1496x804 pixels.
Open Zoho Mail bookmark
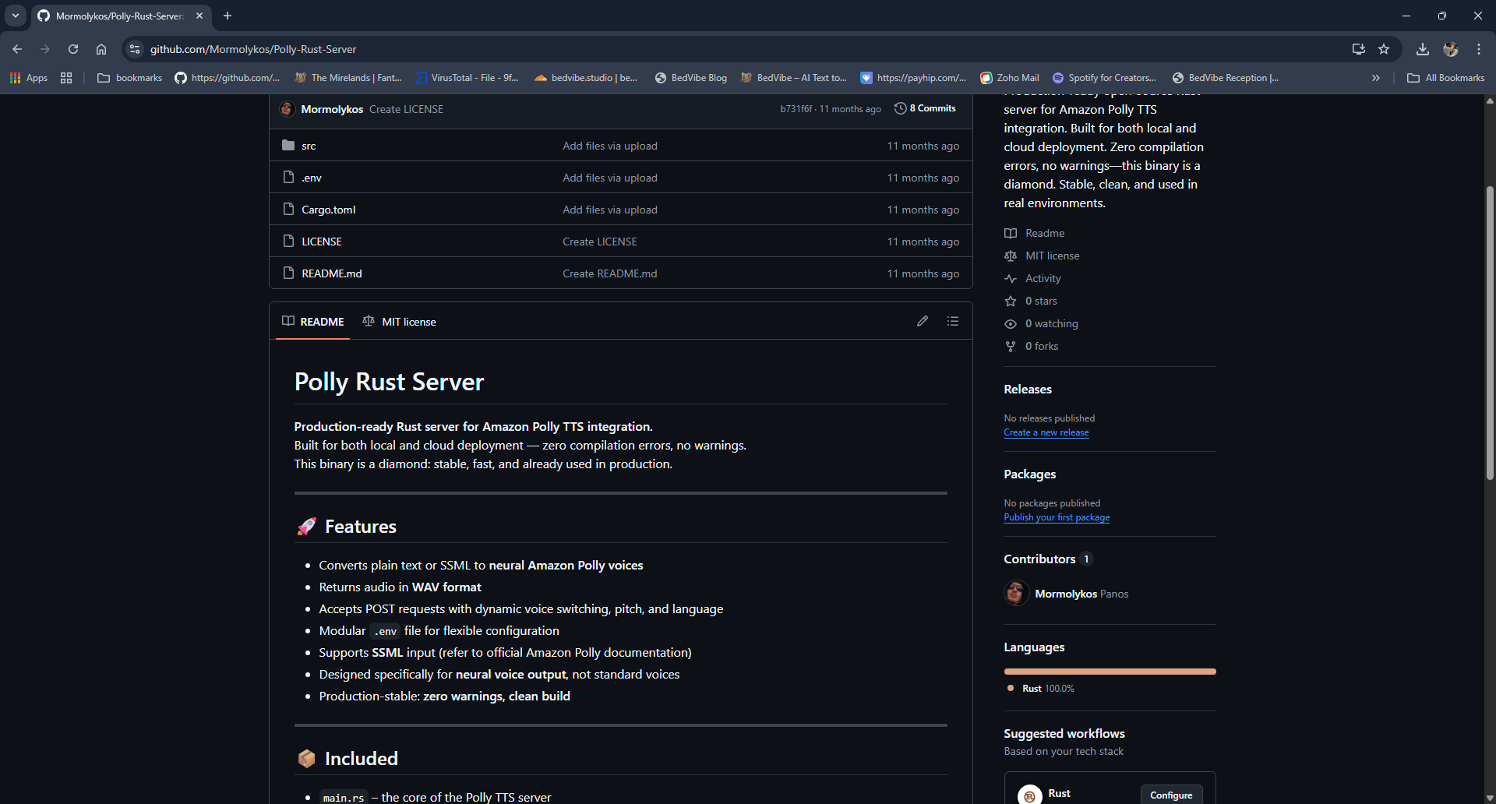pyautogui.click(x=1010, y=78)
